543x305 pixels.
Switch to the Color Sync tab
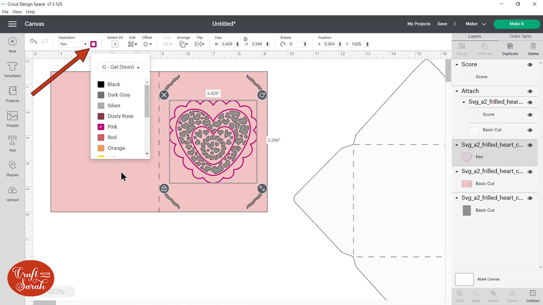click(x=520, y=36)
